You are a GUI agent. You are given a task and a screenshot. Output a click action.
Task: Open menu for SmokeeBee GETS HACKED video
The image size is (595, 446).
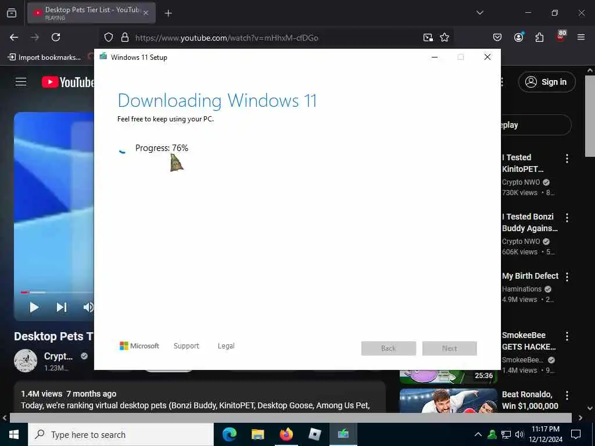pyautogui.click(x=567, y=336)
